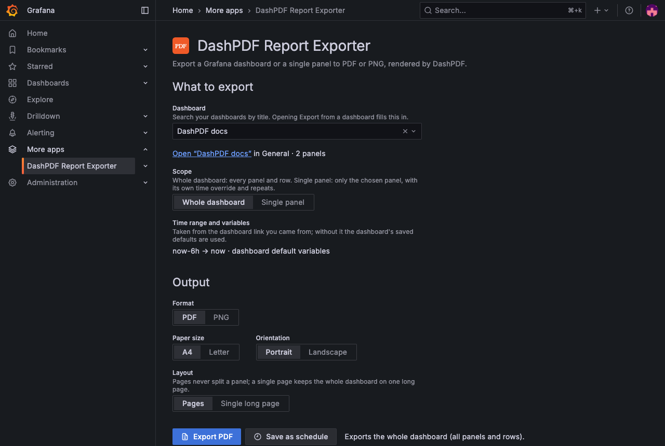Click the Alerting bell icon
This screenshot has height=446, width=665.
[12, 133]
